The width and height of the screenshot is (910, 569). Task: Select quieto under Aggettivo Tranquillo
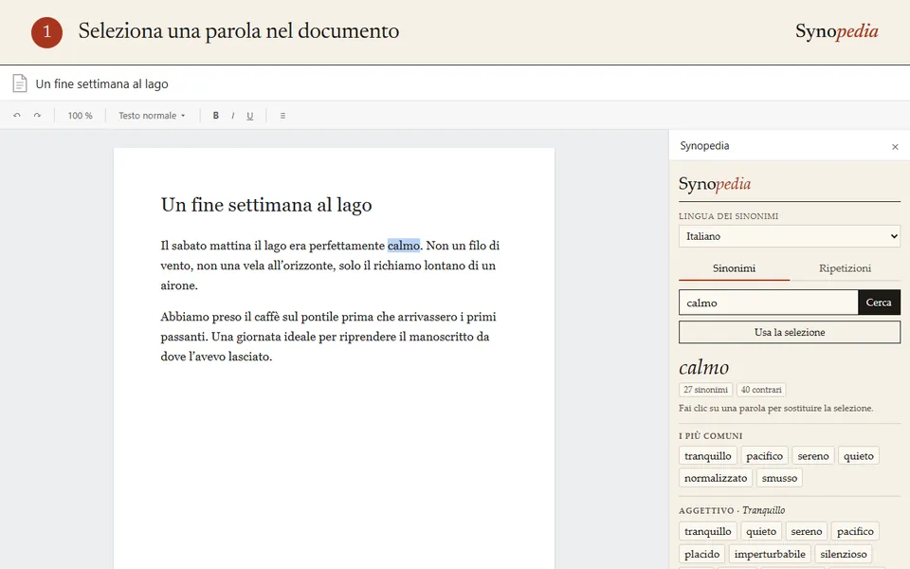pyautogui.click(x=761, y=531)
